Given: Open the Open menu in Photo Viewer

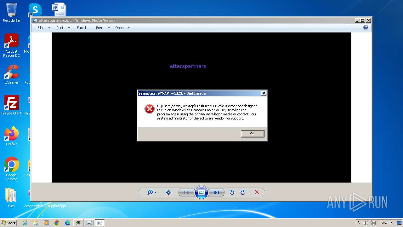Looking at the screenshot, I should (x=119, y=28).
